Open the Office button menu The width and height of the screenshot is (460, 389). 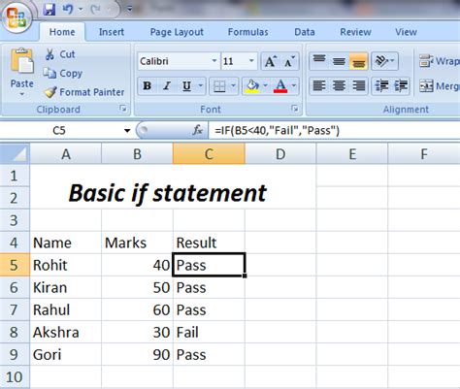16,16
